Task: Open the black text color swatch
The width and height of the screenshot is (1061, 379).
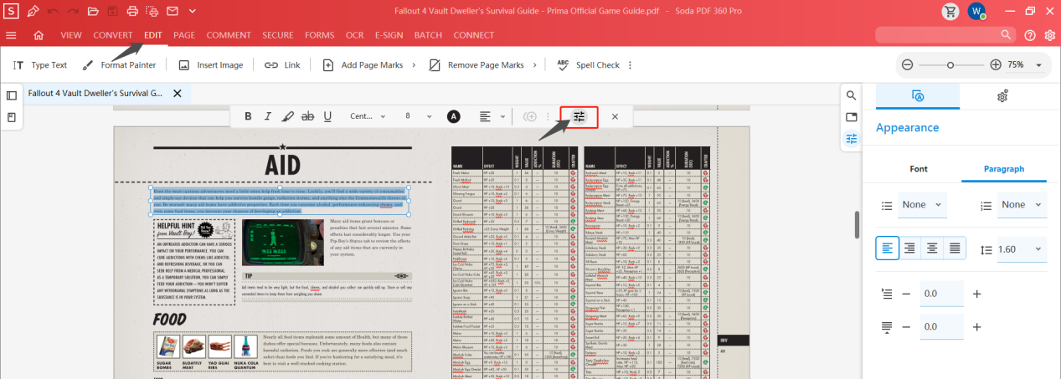Action: click(454, 116)
